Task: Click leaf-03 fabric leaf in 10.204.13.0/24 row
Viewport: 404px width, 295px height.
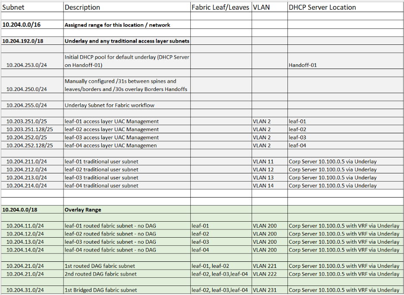Action: (x=221, y=242)
